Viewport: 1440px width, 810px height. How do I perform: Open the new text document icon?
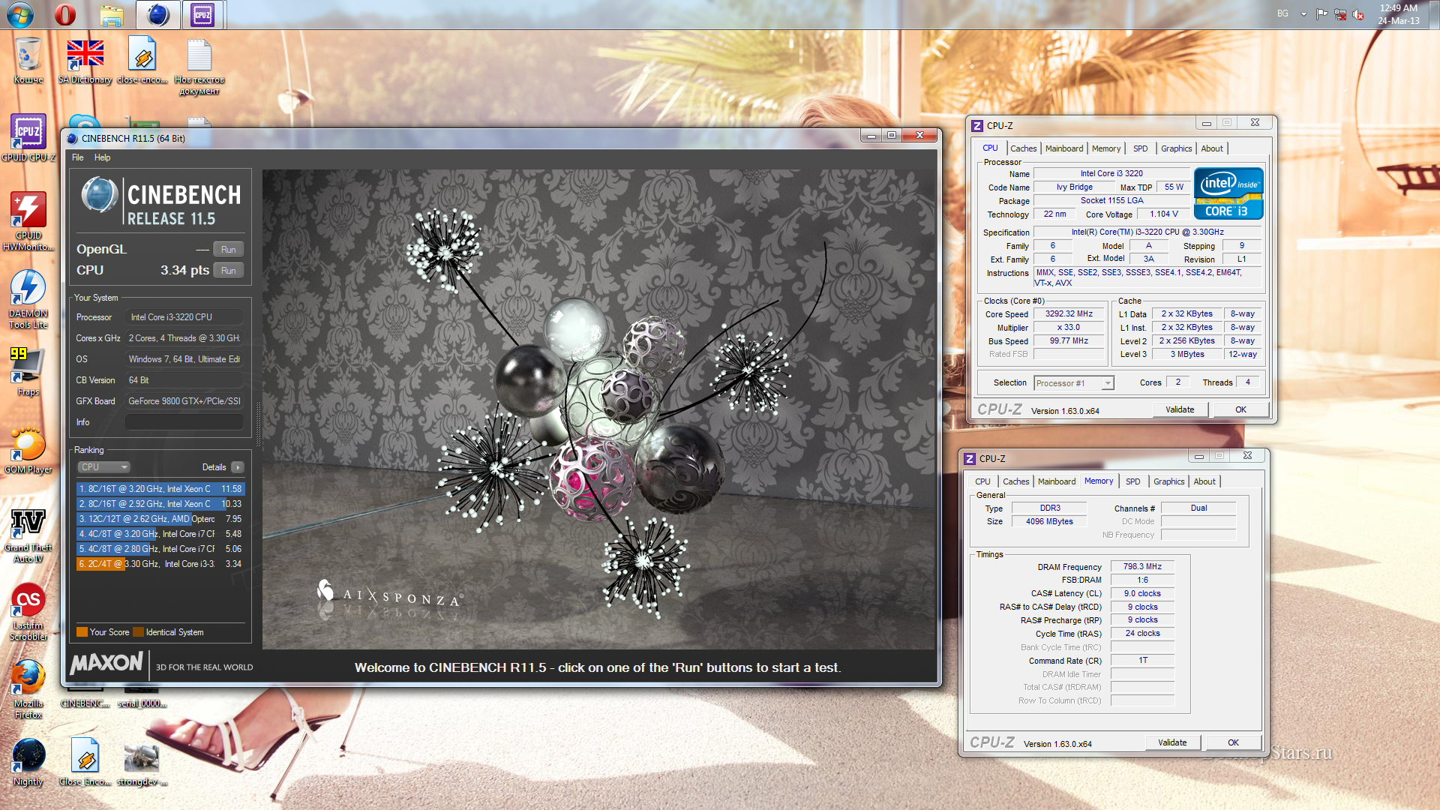(x=199, y=66)
